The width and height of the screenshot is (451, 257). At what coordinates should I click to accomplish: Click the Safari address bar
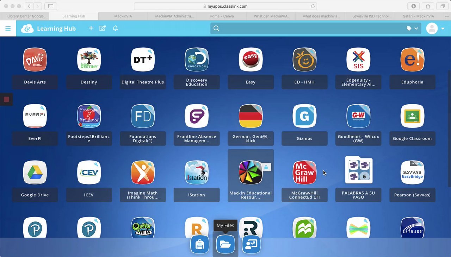click(x=225, y=6)
